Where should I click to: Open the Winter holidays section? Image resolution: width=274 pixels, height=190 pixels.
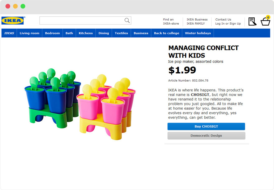tap(198, 33)
